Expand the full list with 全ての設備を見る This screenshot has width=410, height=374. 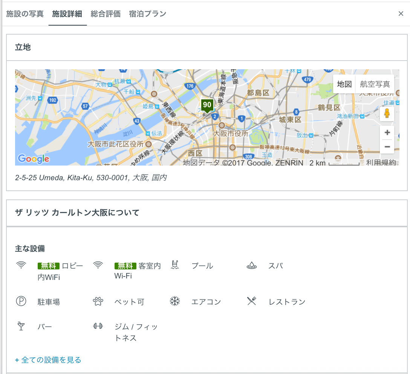pos(48,360)
